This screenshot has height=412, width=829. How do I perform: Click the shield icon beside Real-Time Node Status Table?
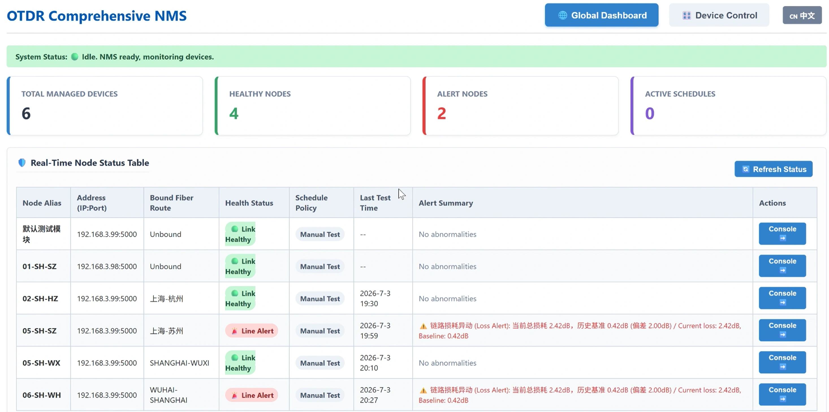(x=22, y=163)
